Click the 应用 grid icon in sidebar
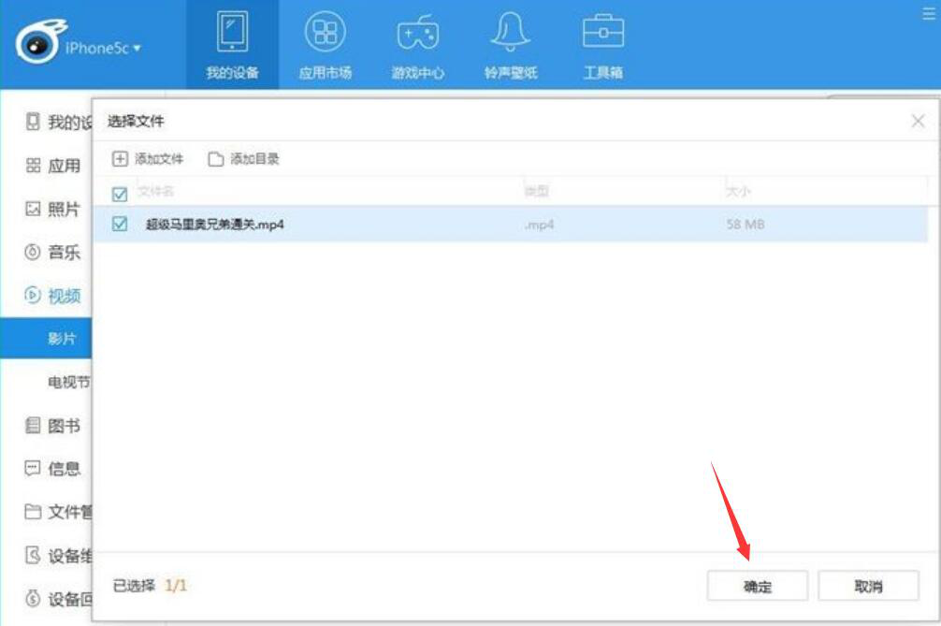The height and width of the screenshot is (626, 941). coord(33,166)
